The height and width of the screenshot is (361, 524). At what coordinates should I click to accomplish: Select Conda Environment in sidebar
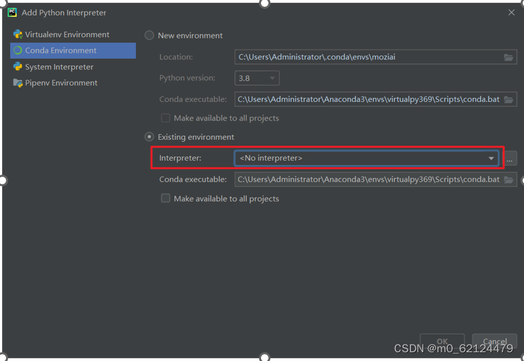tap(73, 51)
